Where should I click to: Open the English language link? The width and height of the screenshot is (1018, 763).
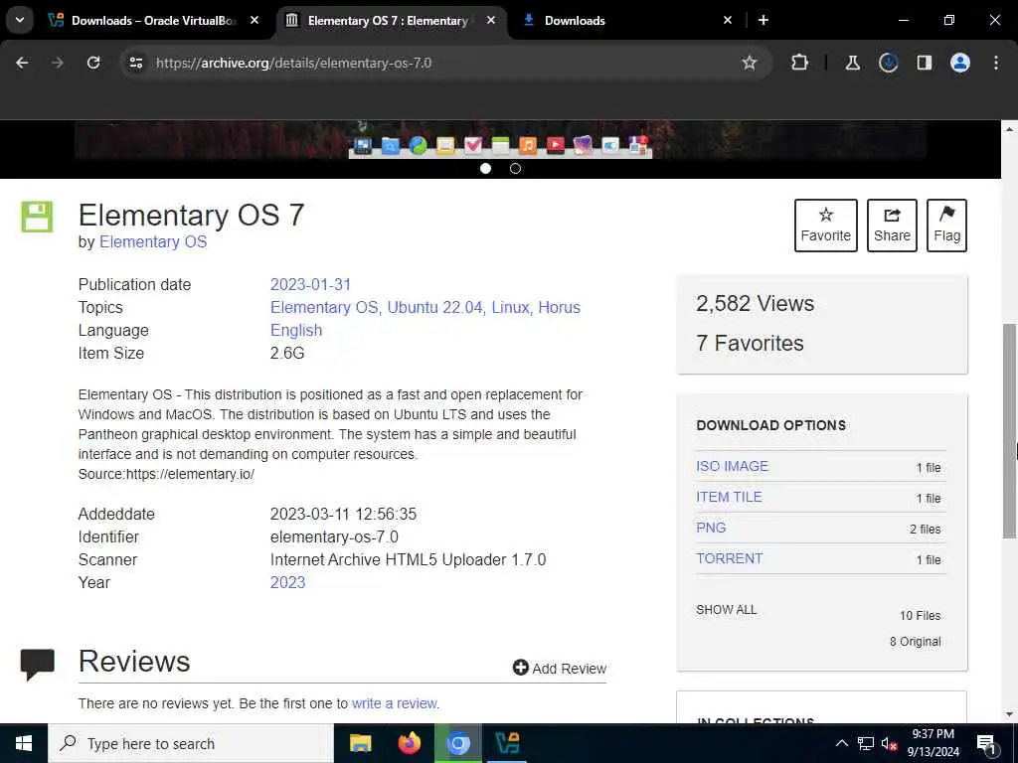click(296, 330)
